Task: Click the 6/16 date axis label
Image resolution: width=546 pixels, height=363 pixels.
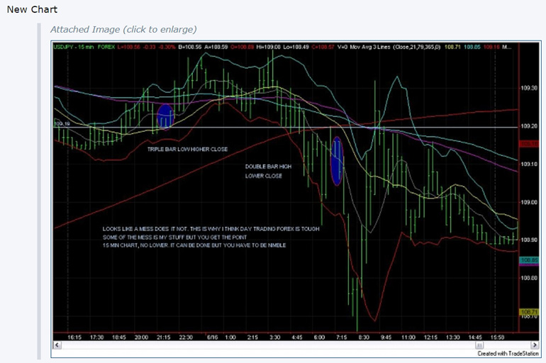Action: tap(213, 337)
